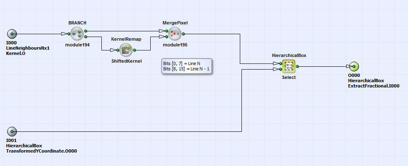Click the KernelRemap output port
408x166 pixels.
(x=134, y=50)
